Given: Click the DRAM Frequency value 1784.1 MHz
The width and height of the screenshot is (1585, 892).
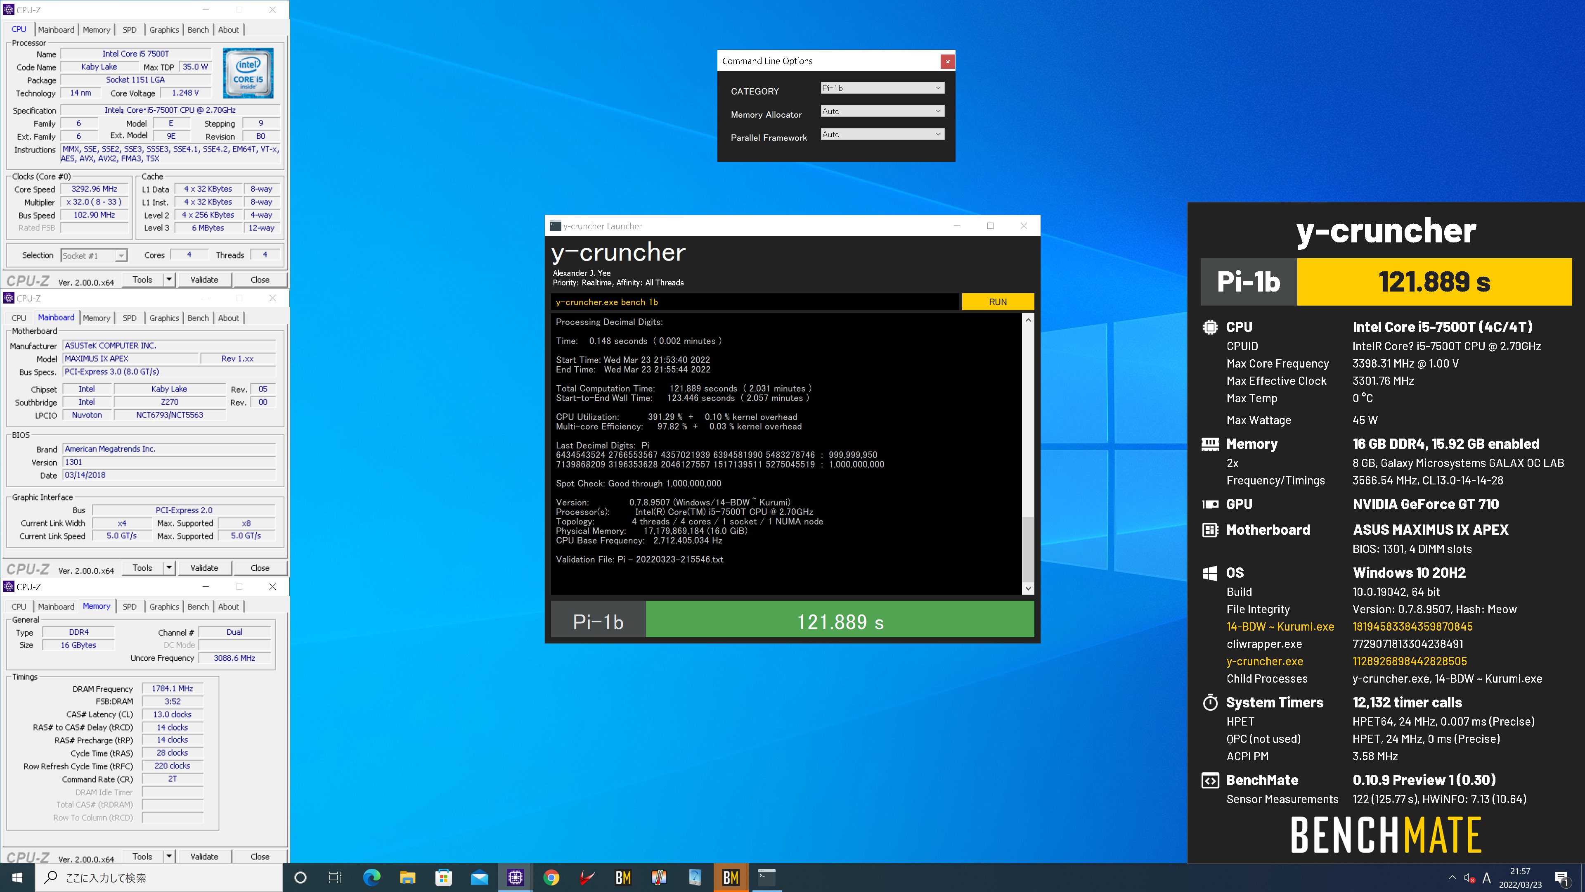Looking at the screenshot, I should (172, 688).
